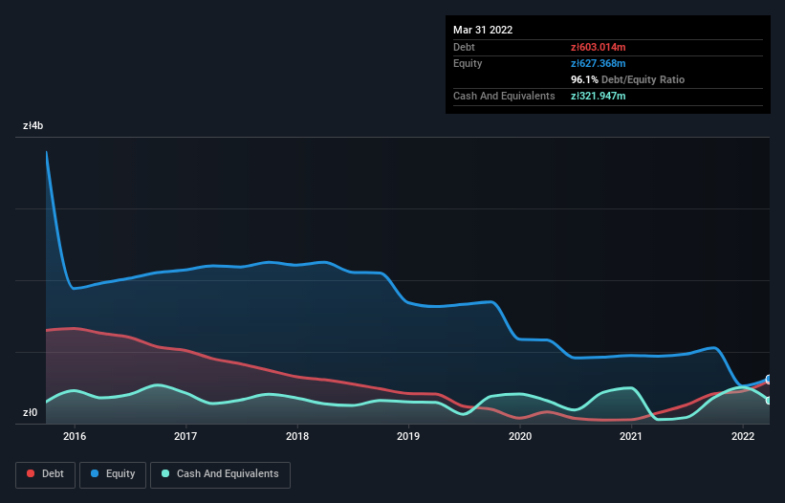
Task: Click the teal Cash legend dot
Action: pyautogui.click(x=165, y=473)
